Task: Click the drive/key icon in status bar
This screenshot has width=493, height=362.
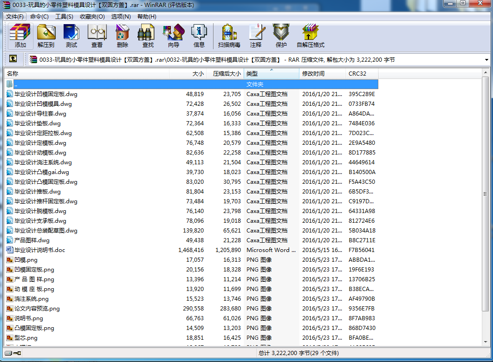Action: [x=13, y=353]
